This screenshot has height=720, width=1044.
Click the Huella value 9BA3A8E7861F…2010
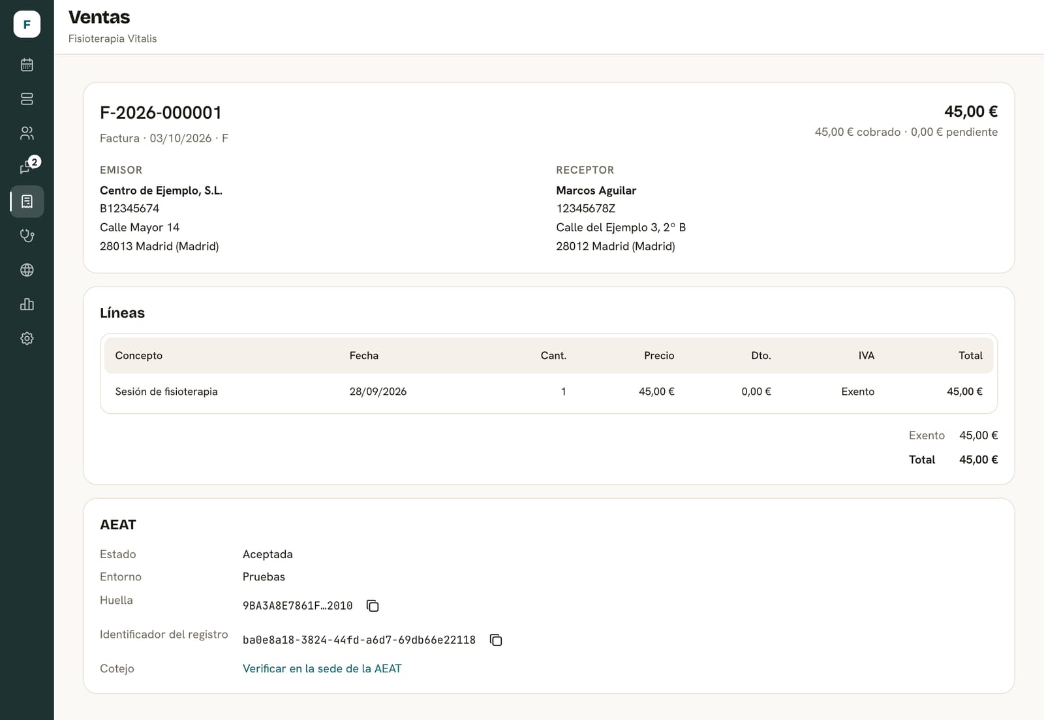pyautogui.click(x=298, y=606)
